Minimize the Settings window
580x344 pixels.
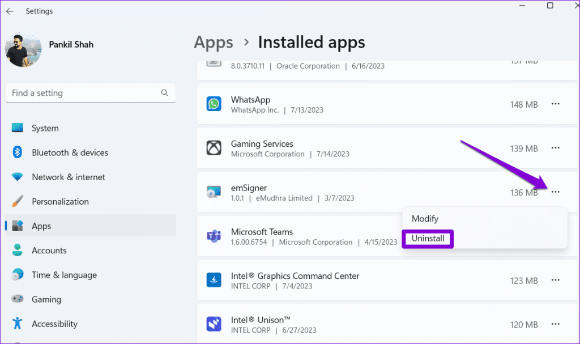click(x=522, y=6)
